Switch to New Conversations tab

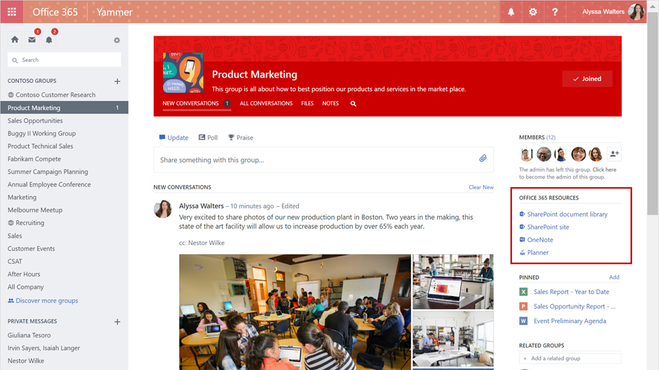(196, 103)
